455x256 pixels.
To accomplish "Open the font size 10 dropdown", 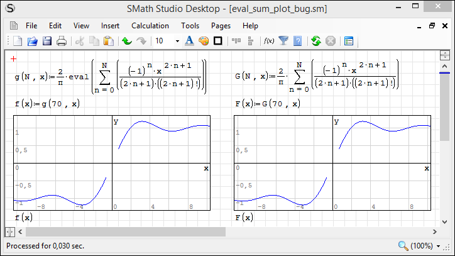I will (177, 42).
